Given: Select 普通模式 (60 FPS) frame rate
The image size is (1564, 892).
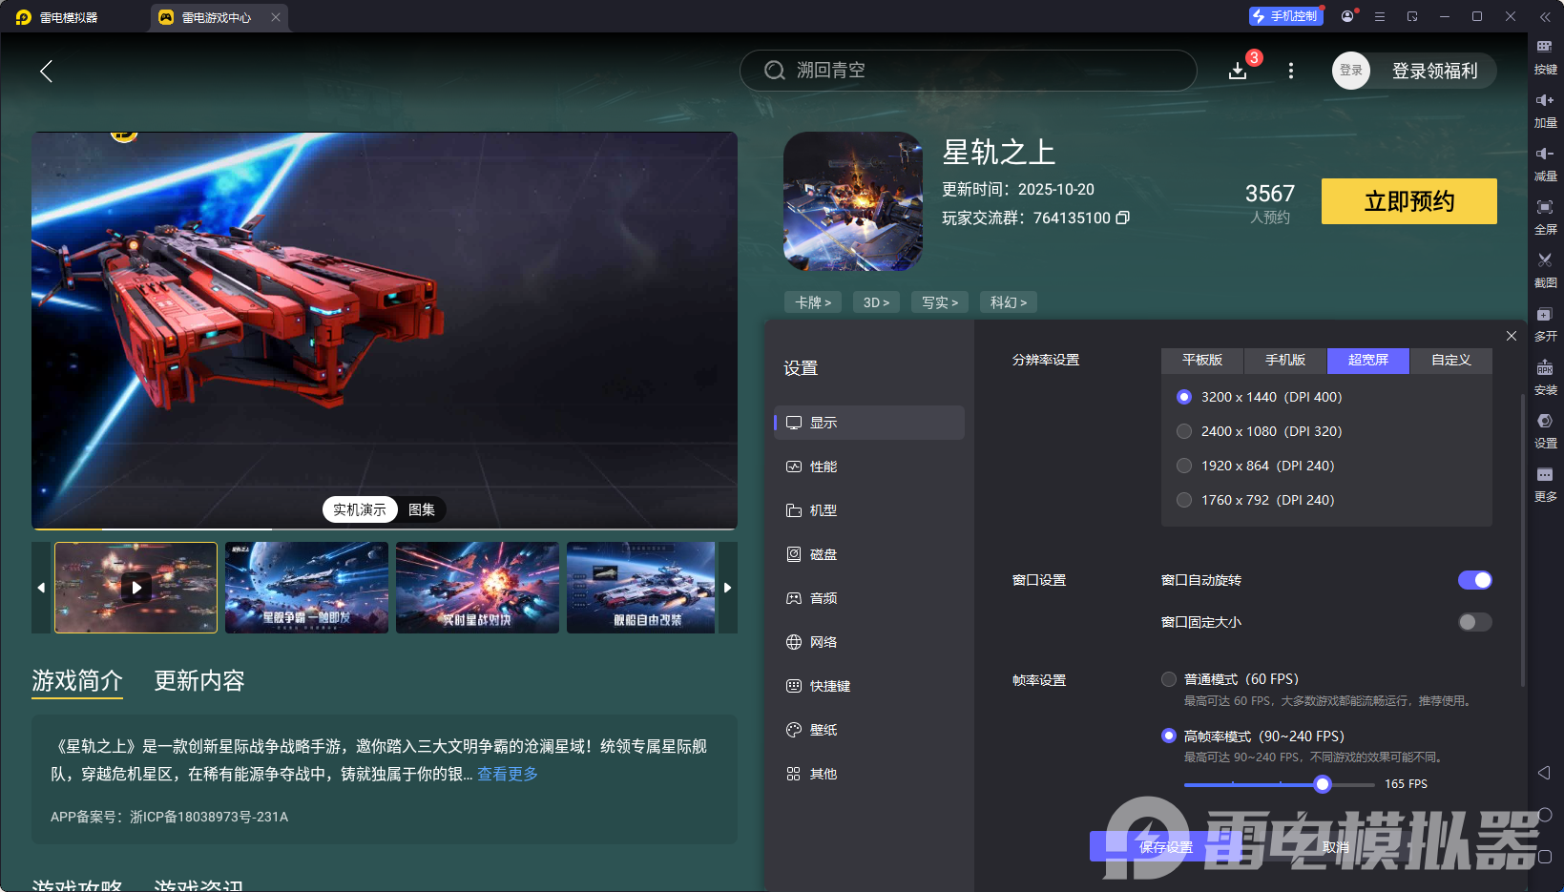Looking at the screenshot, I should click(1169, 679).
